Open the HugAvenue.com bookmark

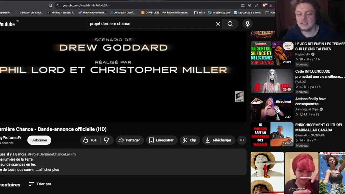(x=92, y=12)
